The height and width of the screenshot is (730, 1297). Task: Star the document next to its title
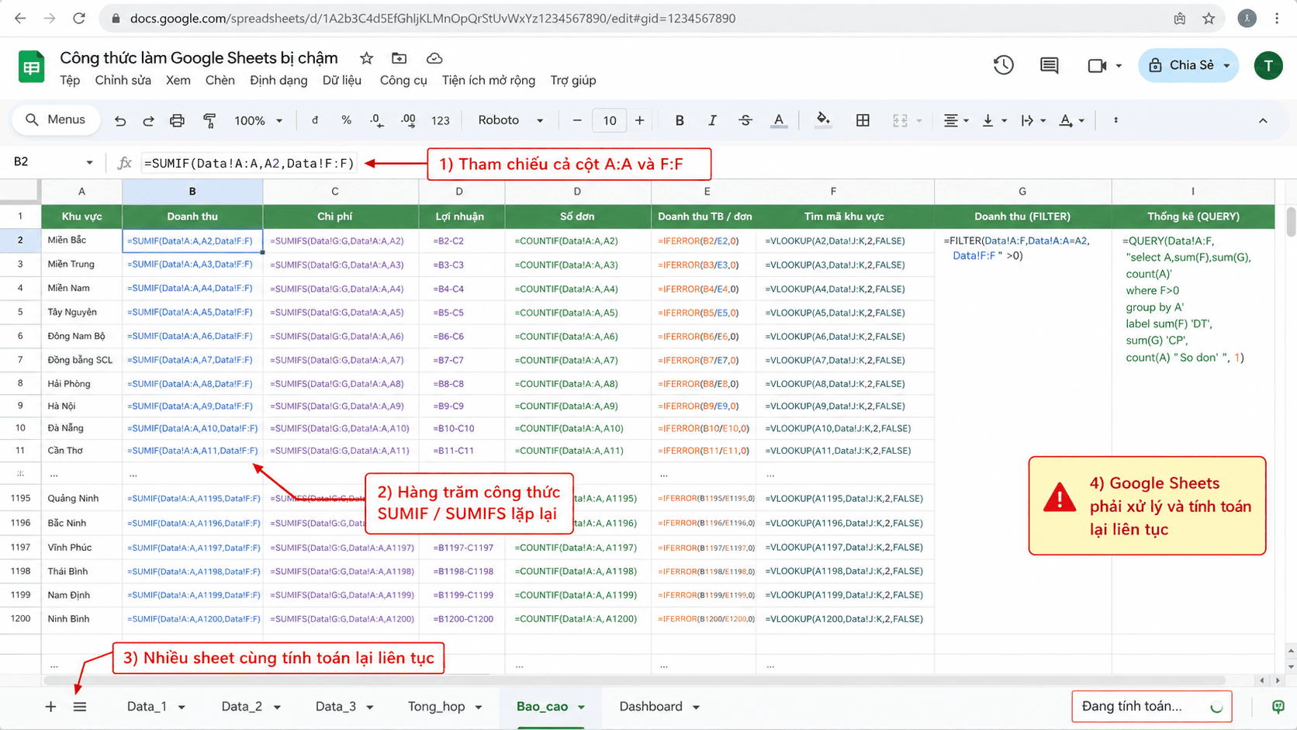coord(366,58)
